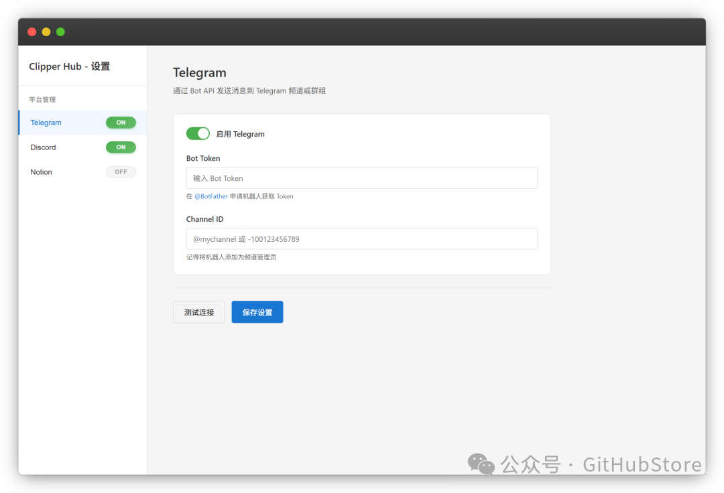
Task: Click the Bot Token field label
Action: click(203, 158)
